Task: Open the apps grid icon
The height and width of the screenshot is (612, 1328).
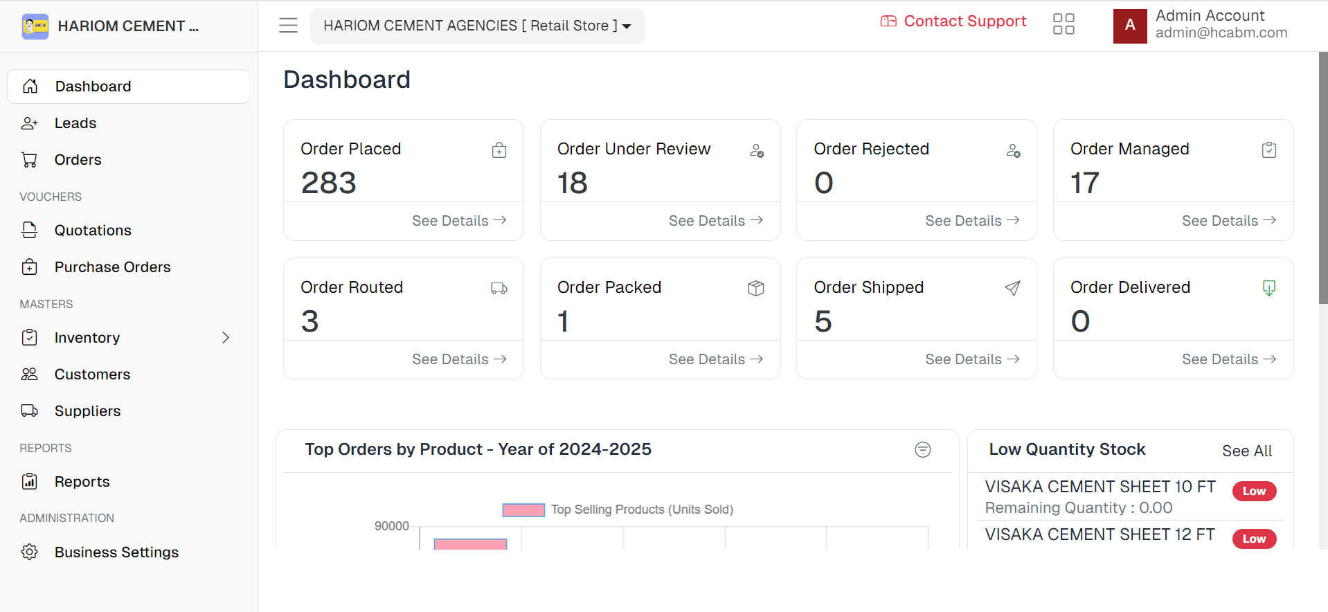Action: 1064,24
